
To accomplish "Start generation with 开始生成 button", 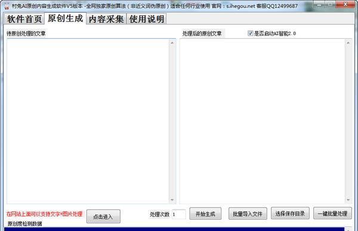I will tap(205, 214).
